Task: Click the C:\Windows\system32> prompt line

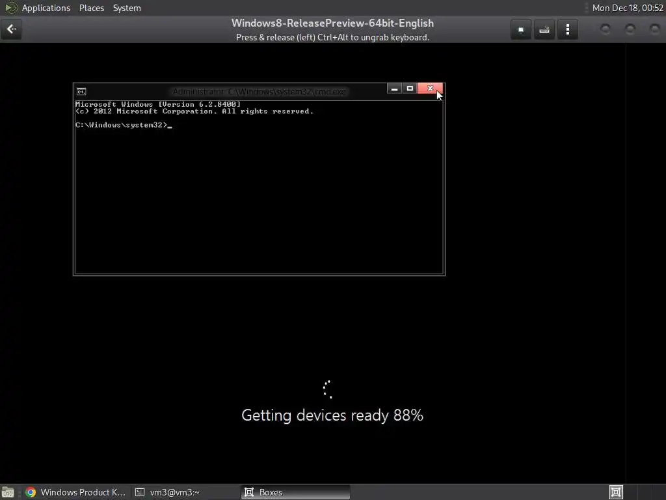Action: click(124, 125)
